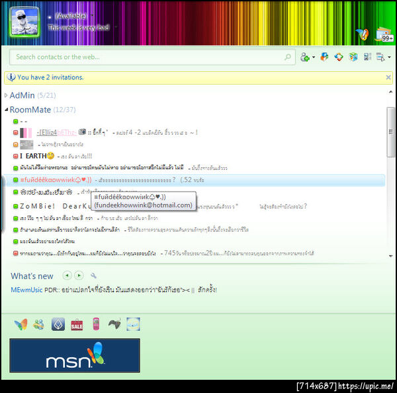
Task: Select the last contact mentioning 745
Action: click(x=167, y=253)
